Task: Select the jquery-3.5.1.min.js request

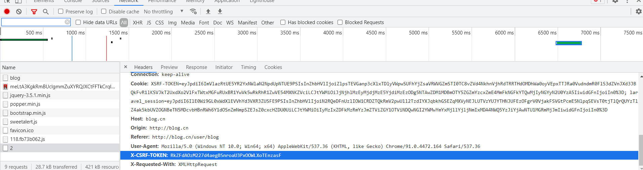Action: (x=60, y=95)
